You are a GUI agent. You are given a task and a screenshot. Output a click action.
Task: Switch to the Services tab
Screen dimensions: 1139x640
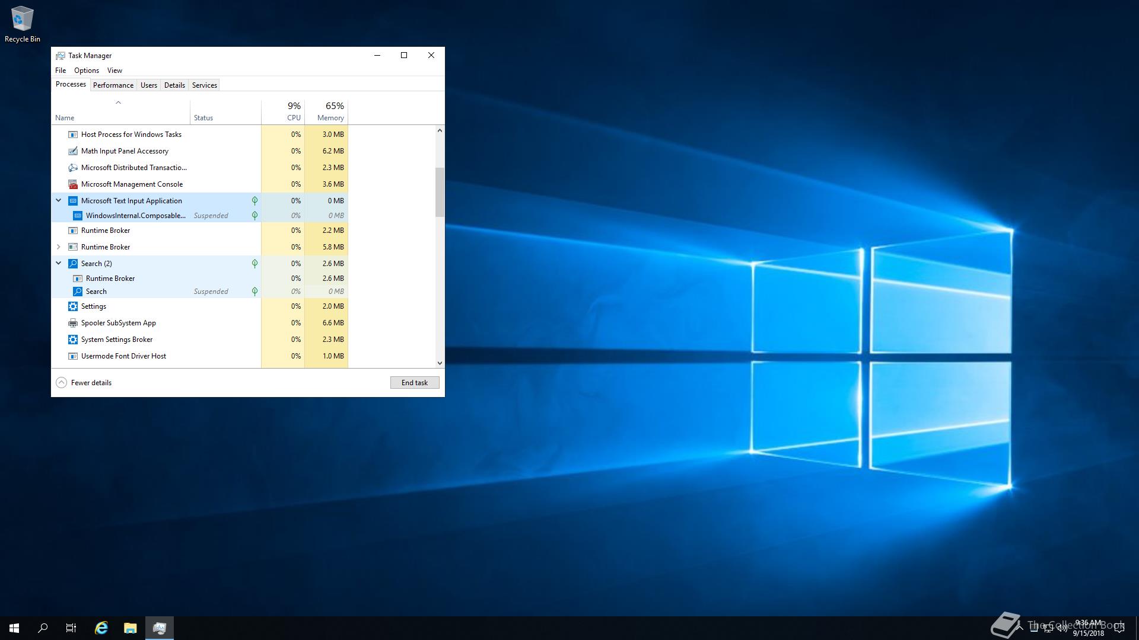[205, 85]
